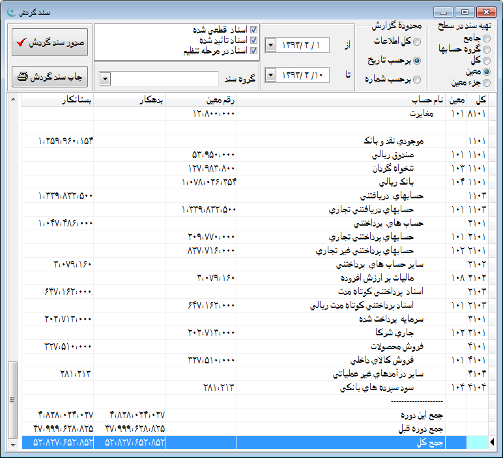
Task: Click the red checkmark icon on صدور سند گردش
Action: 21,42
